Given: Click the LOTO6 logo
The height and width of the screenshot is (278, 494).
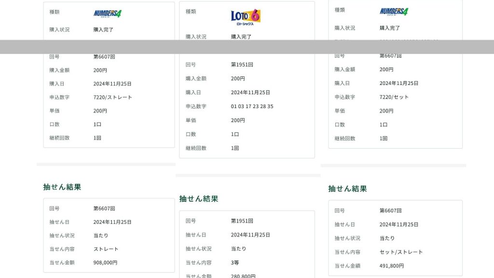Looking at the screenshot, I should pyautogui.click(x=246, y=17).
